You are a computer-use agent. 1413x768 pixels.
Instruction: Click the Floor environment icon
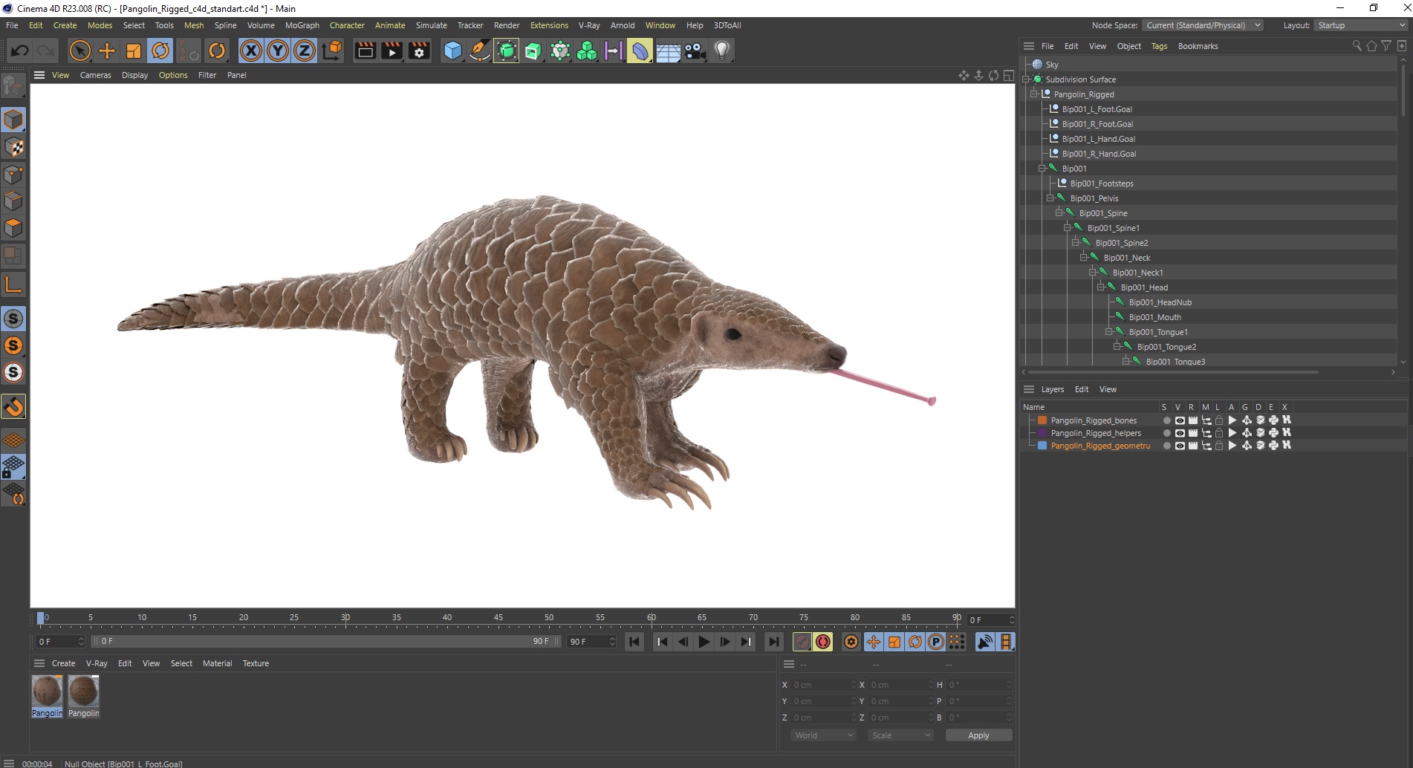click(x=667, y=51)
